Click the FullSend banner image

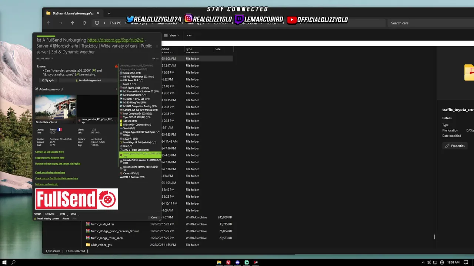pos(76,199)
